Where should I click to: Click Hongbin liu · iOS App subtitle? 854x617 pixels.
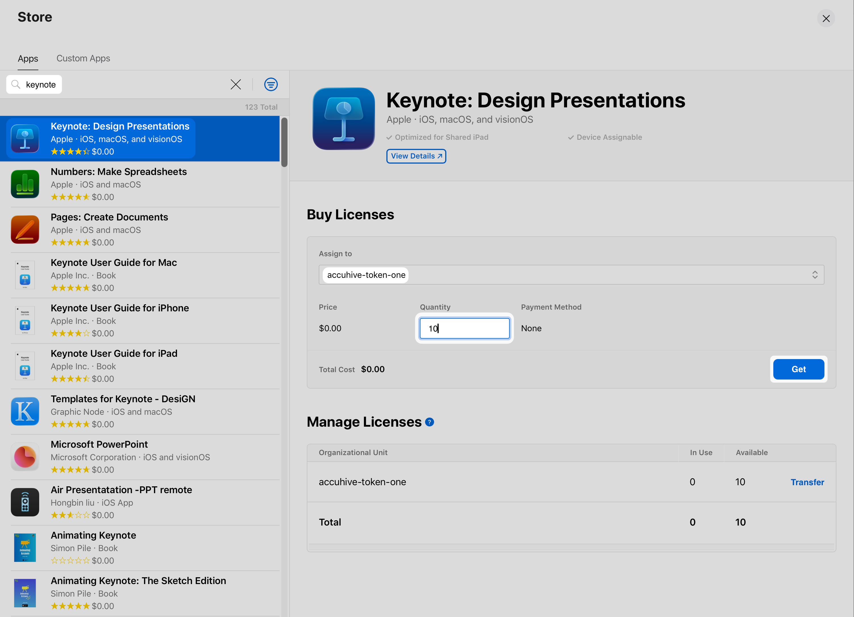click(x=92, y=503)
